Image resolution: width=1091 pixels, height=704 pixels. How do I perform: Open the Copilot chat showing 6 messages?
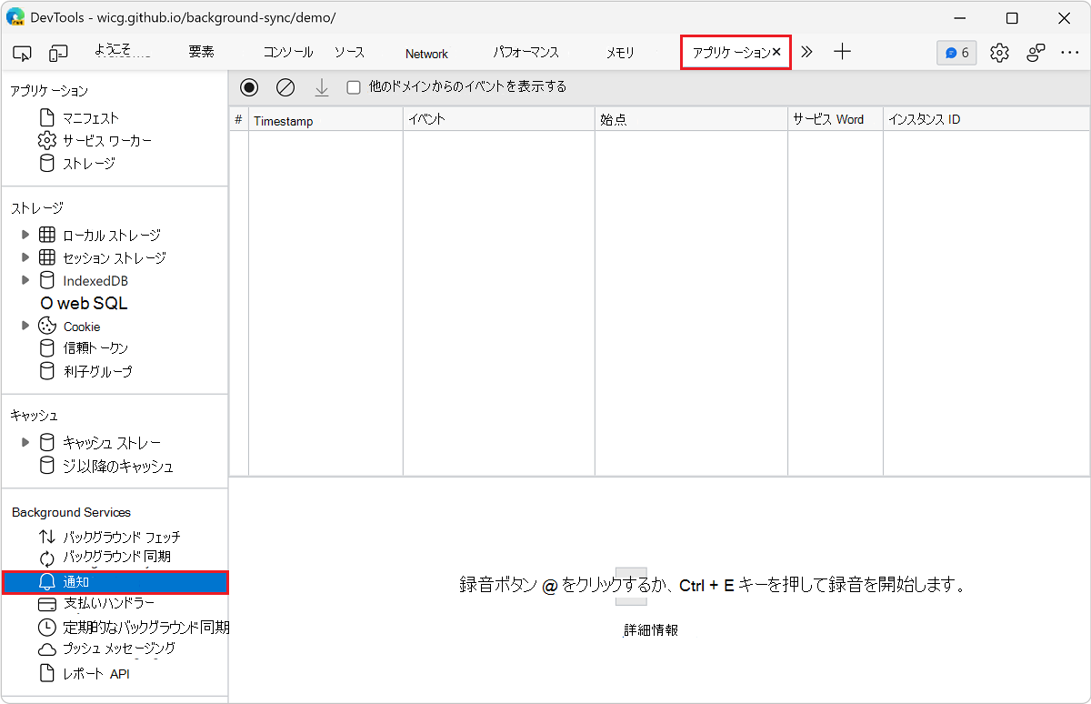(956, 53)
